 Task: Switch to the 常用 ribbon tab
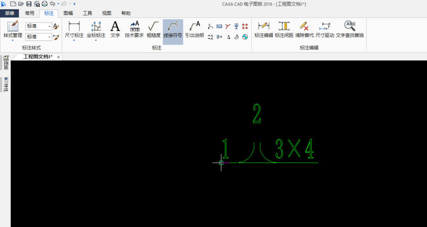coord(29,13)
